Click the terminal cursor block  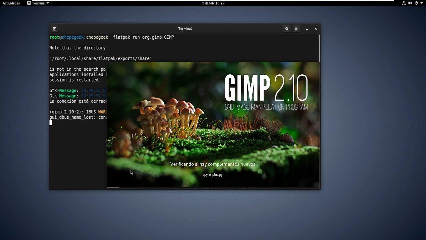(x=51, y=123)
